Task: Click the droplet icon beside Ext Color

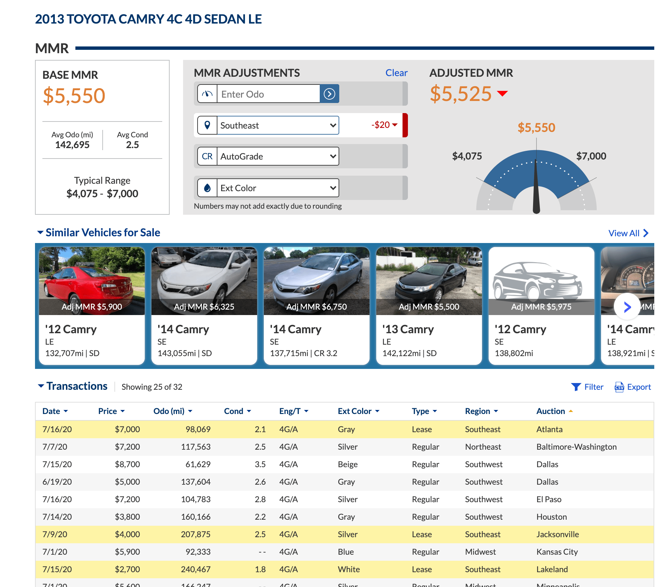Action: pos(207,187)
